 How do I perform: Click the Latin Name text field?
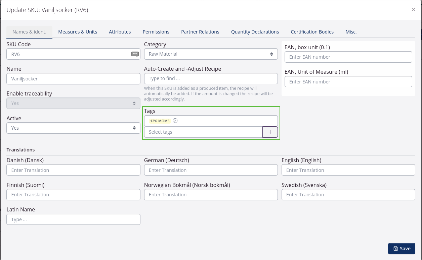click(73, 219)
